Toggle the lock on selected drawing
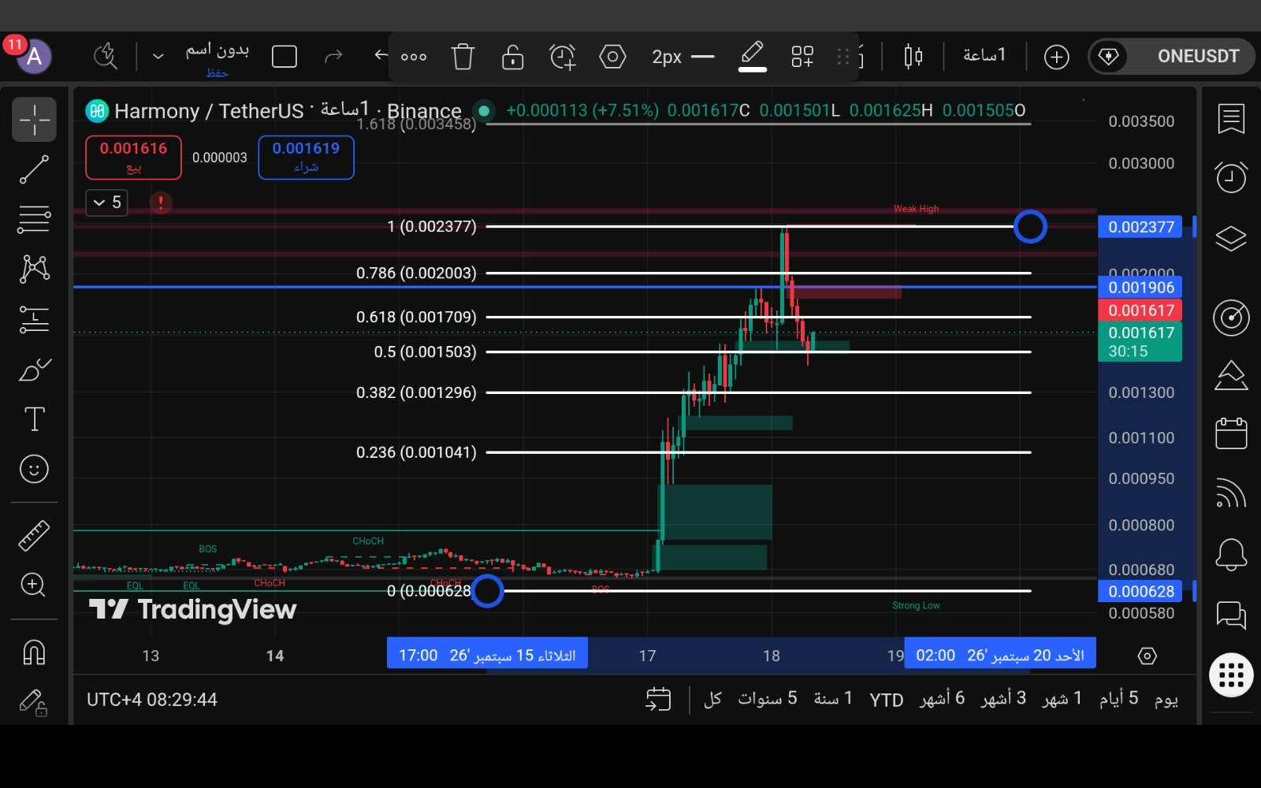 coord(512,57)
